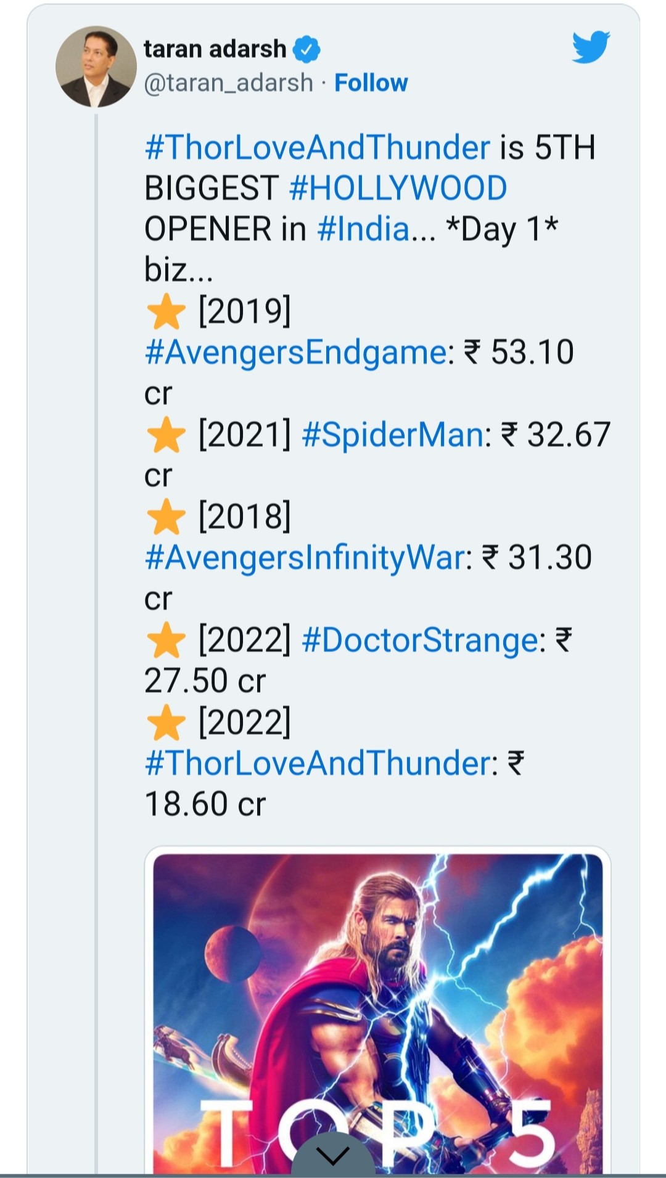Click the star icon beside [2019]
The image size is (666, 1178).
(x=166, y=312)
